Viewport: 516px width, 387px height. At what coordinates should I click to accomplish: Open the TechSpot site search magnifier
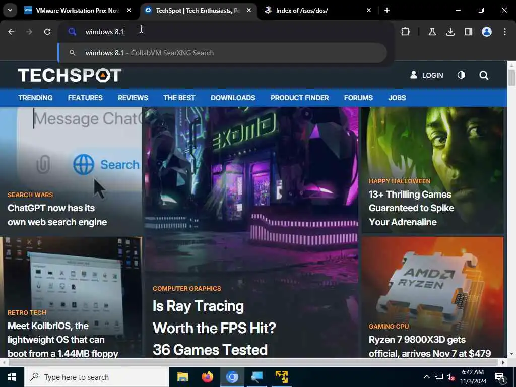coord(484,75)
